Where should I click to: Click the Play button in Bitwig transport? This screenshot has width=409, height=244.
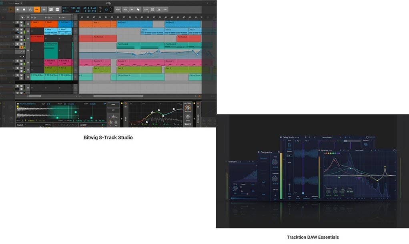[11, 9]
